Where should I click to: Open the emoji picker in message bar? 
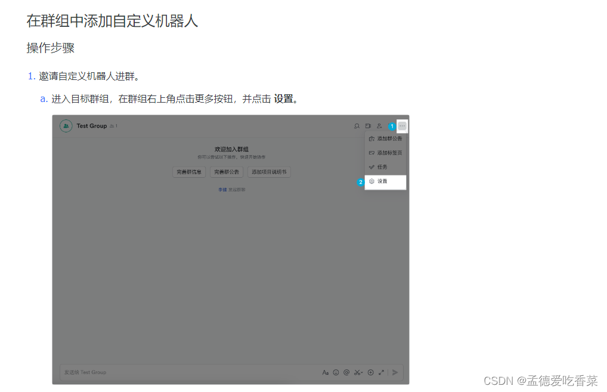pyautogui.click(x=335, y=372)
